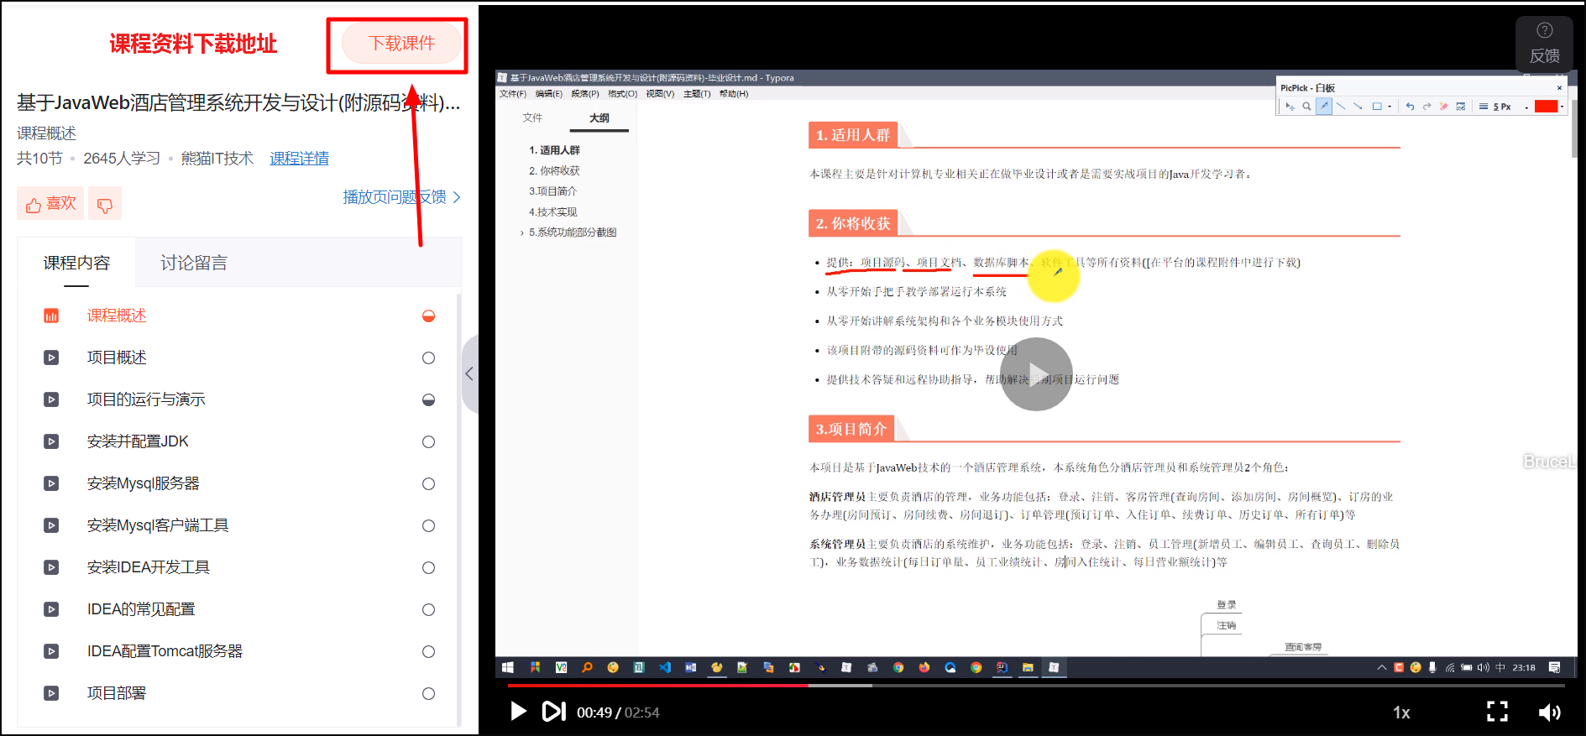This screenshot has width=1586, height=736.
Task: Open the 课程详情 link
Action: (299, 159)
